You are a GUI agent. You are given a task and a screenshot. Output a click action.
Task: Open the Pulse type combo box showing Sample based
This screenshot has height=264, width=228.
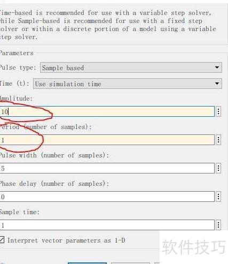click(x=131, y=67)
